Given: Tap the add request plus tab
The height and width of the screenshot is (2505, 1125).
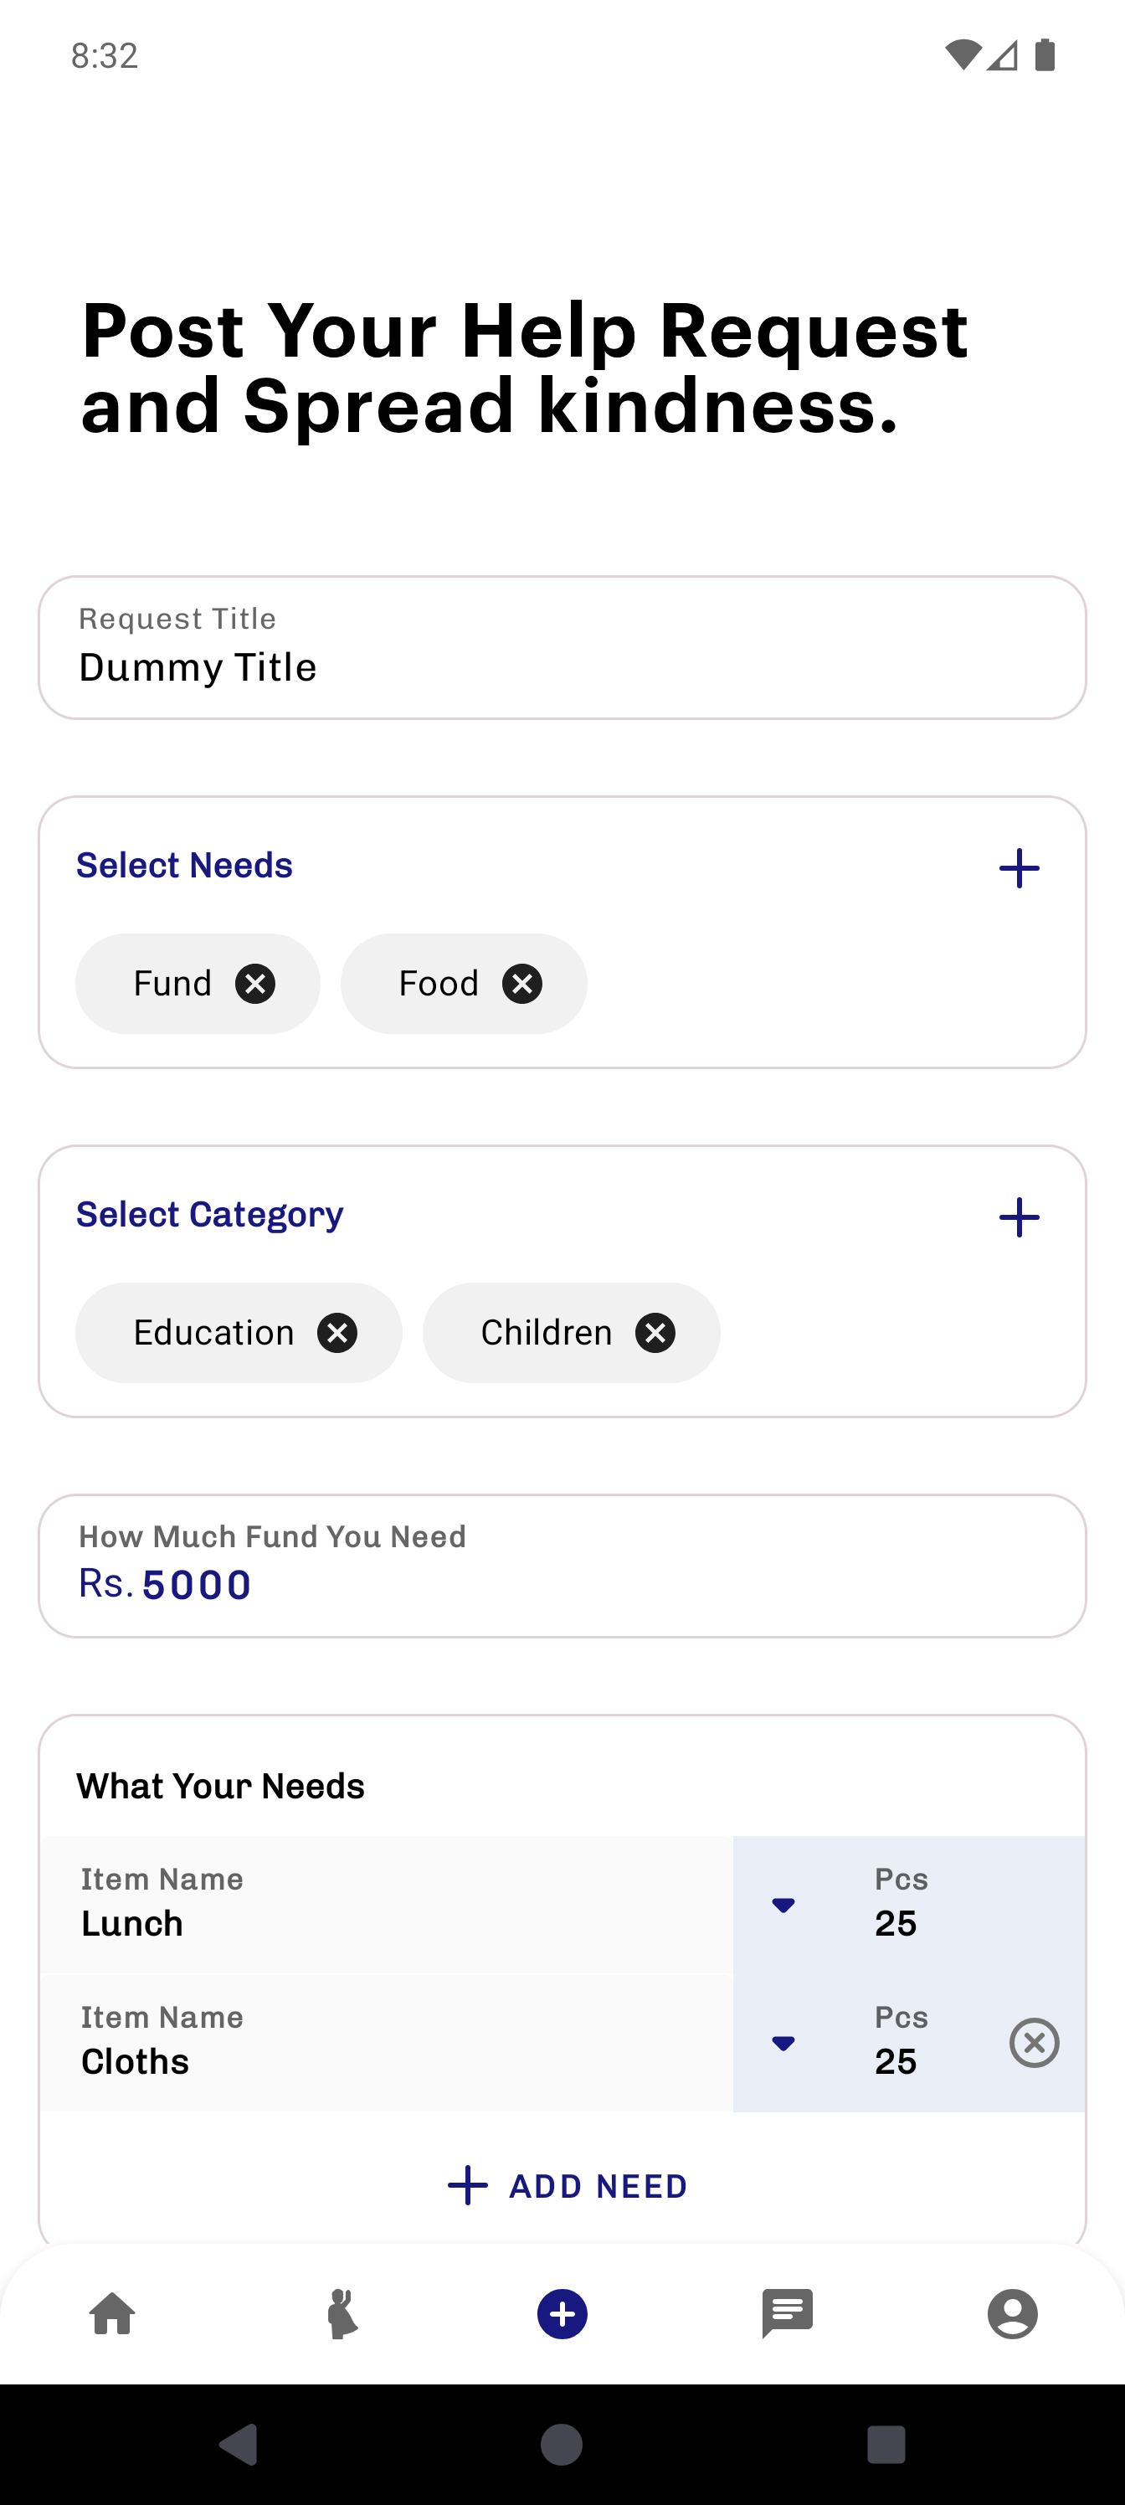Looking at the screenshot, I should click(x=562, y=2313).
